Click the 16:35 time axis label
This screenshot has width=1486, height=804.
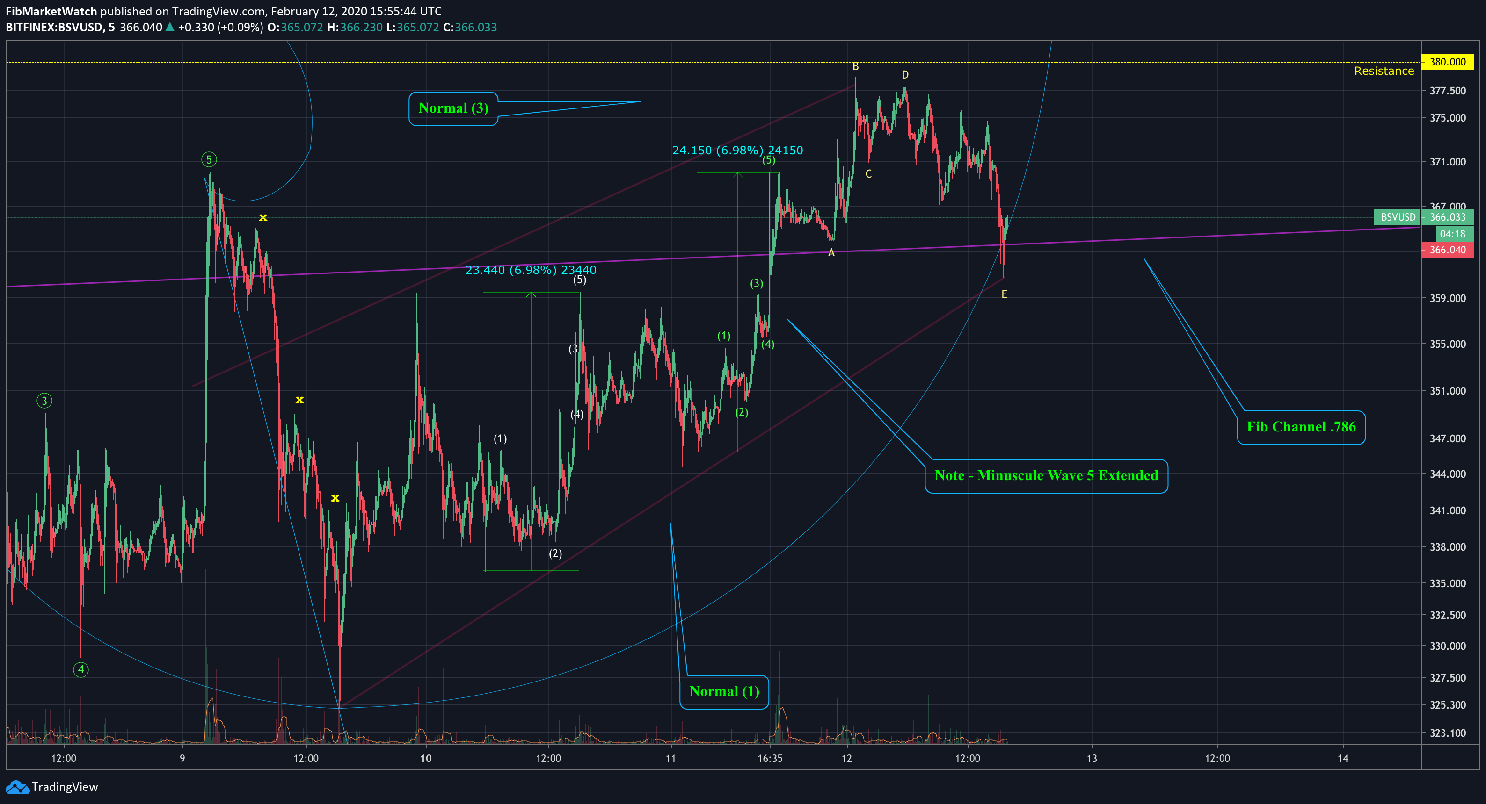770,759
